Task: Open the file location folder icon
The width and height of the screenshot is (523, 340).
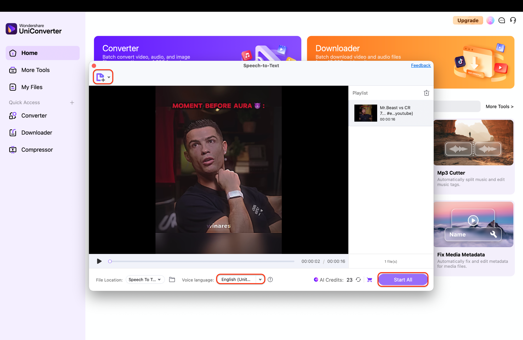Action: [172, 280]
